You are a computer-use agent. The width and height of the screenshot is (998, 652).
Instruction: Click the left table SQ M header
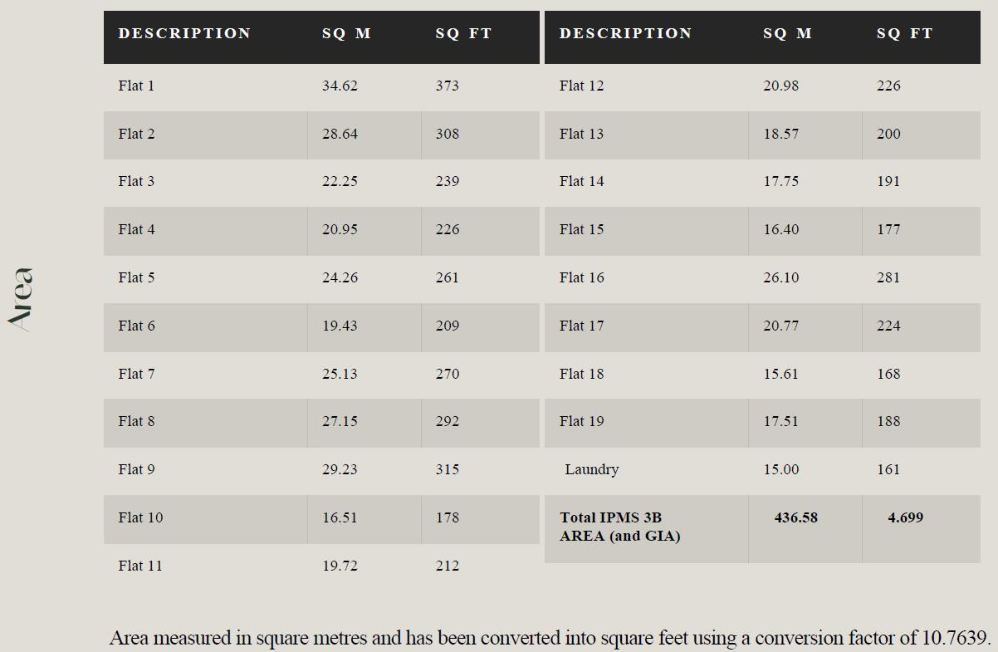[347, 33]
